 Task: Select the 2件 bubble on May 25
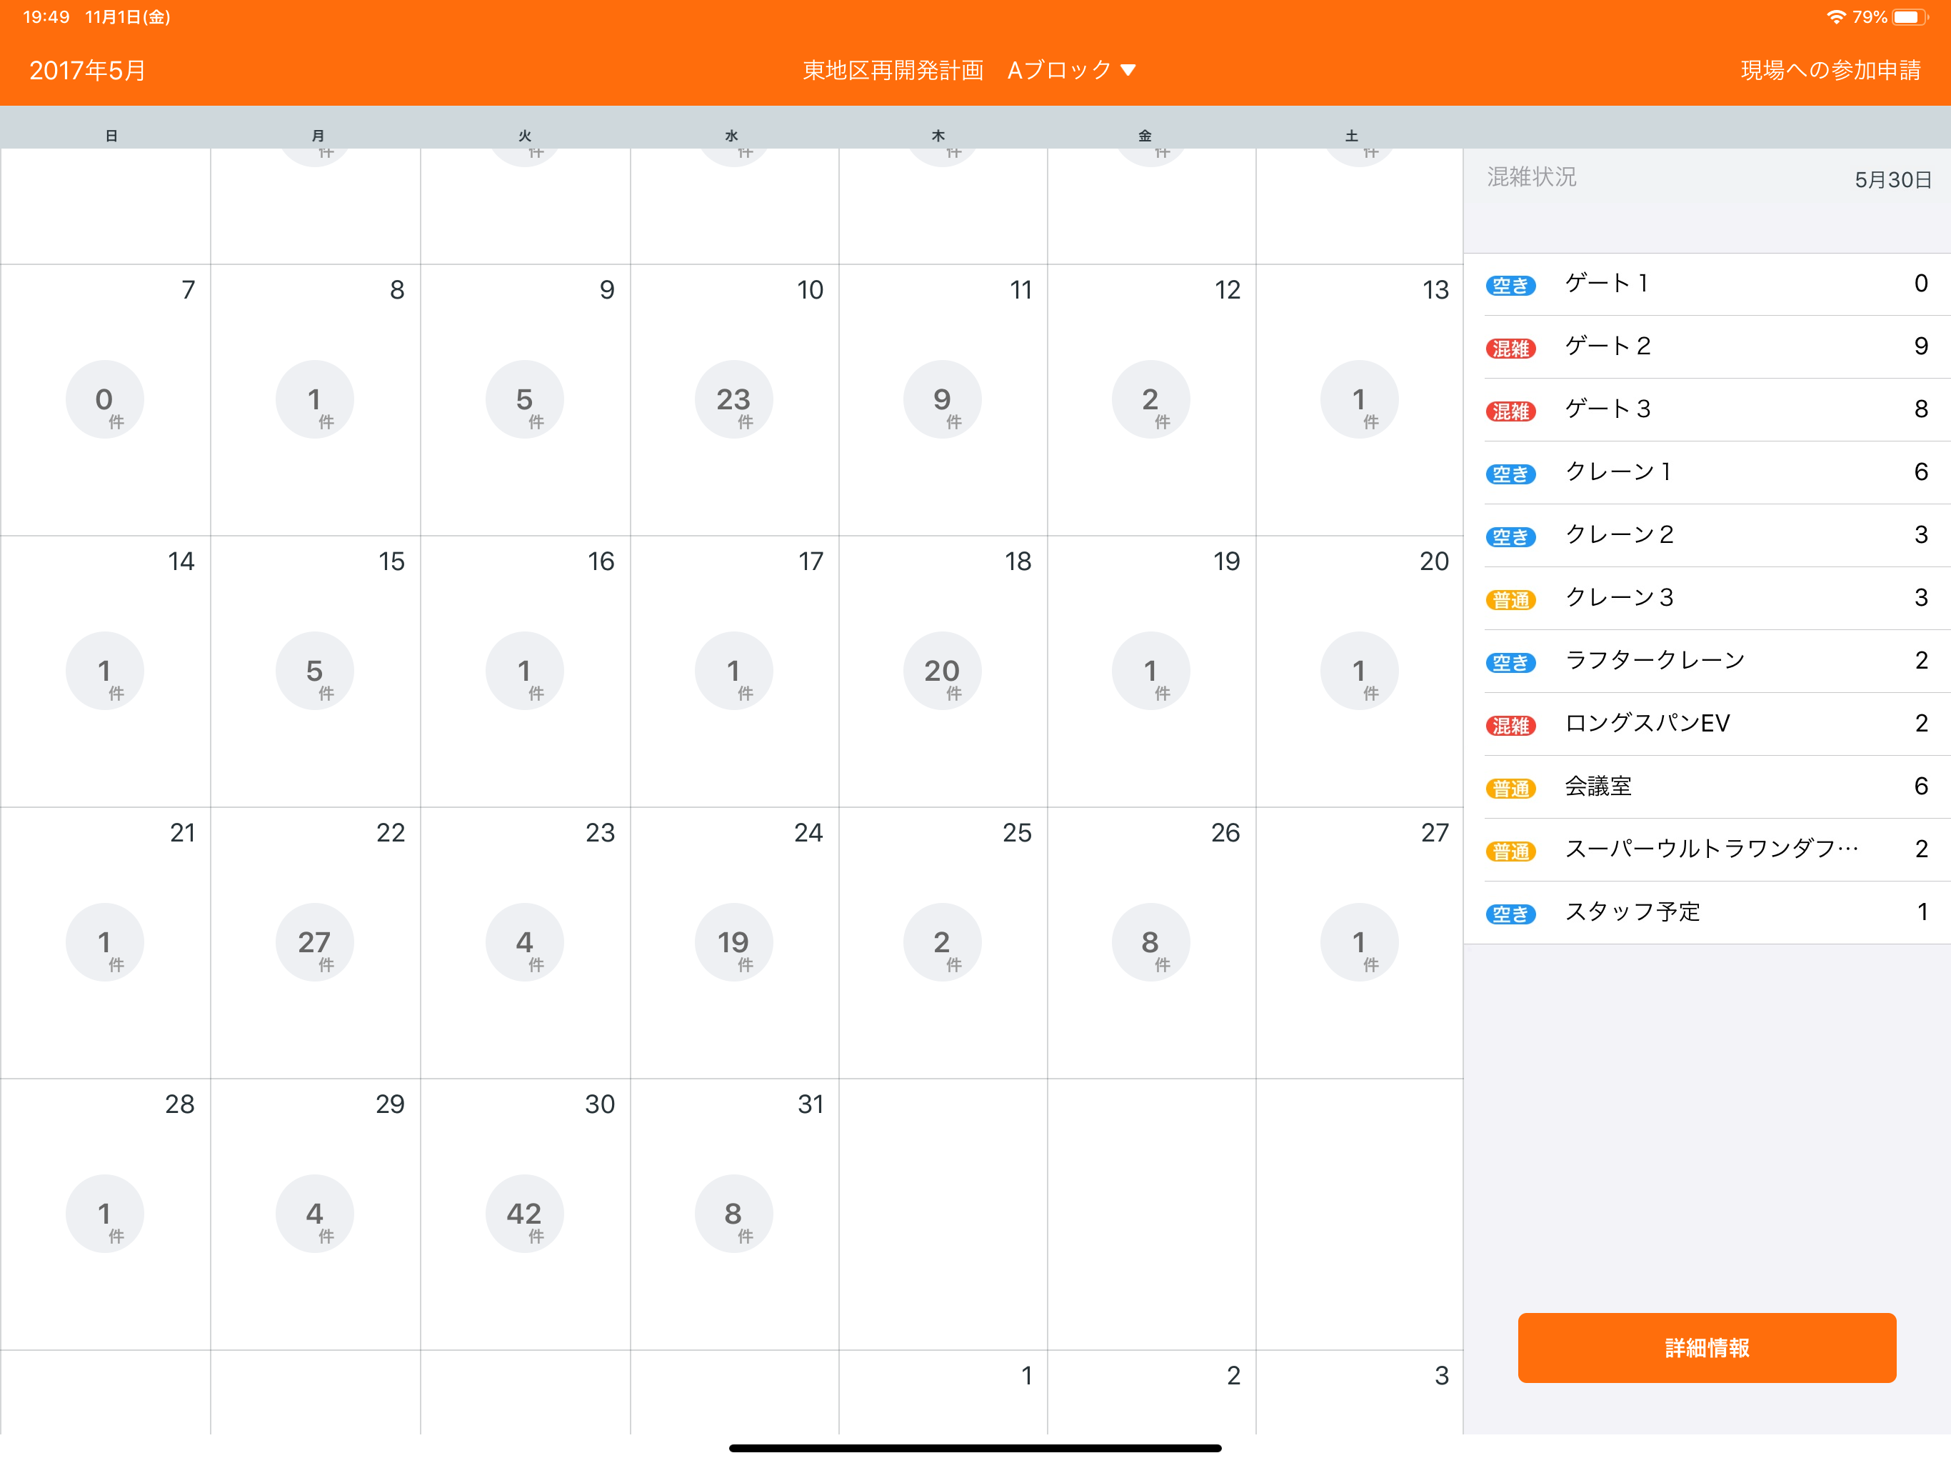coord(942,942)
